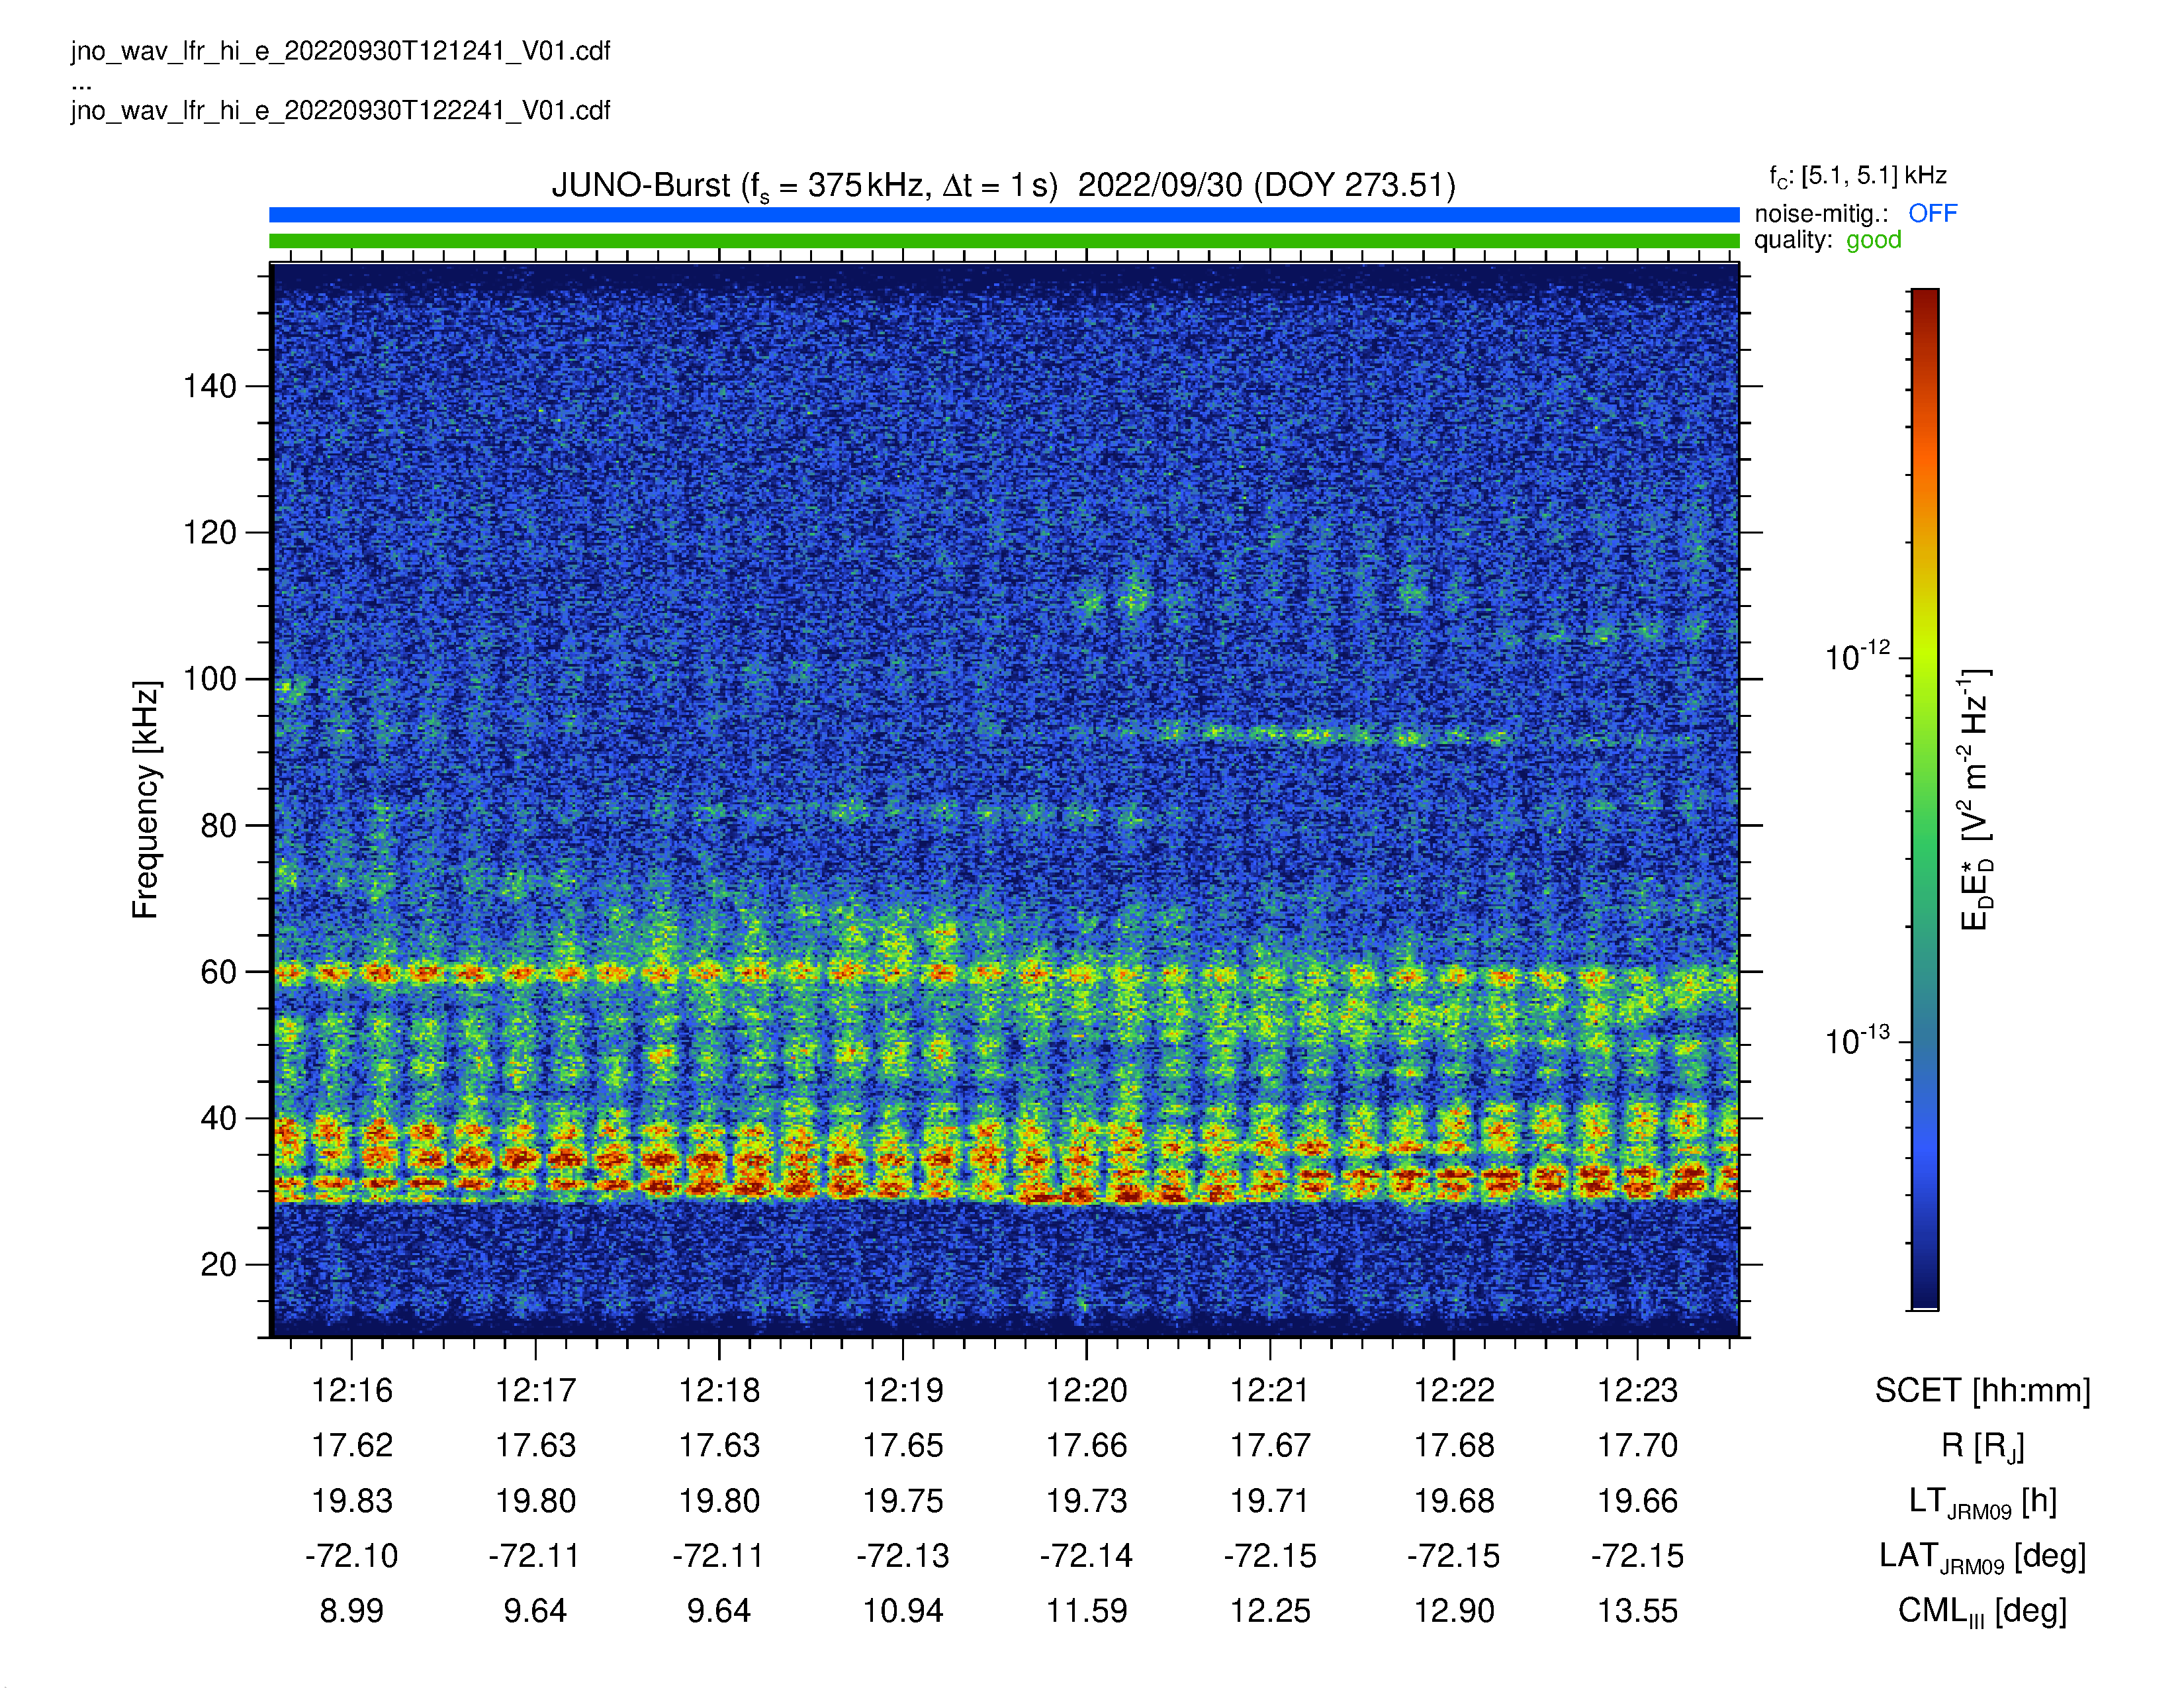2184x1688 pixels.
Task: Click the 12:21 time tick label
Action: click(1270, 1390)
